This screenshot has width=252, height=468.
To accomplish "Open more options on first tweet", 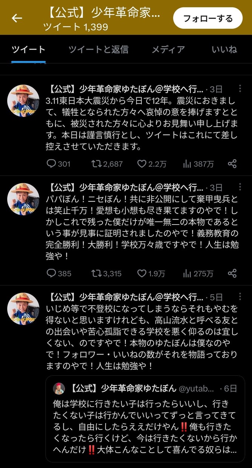I will coord(240,89).
